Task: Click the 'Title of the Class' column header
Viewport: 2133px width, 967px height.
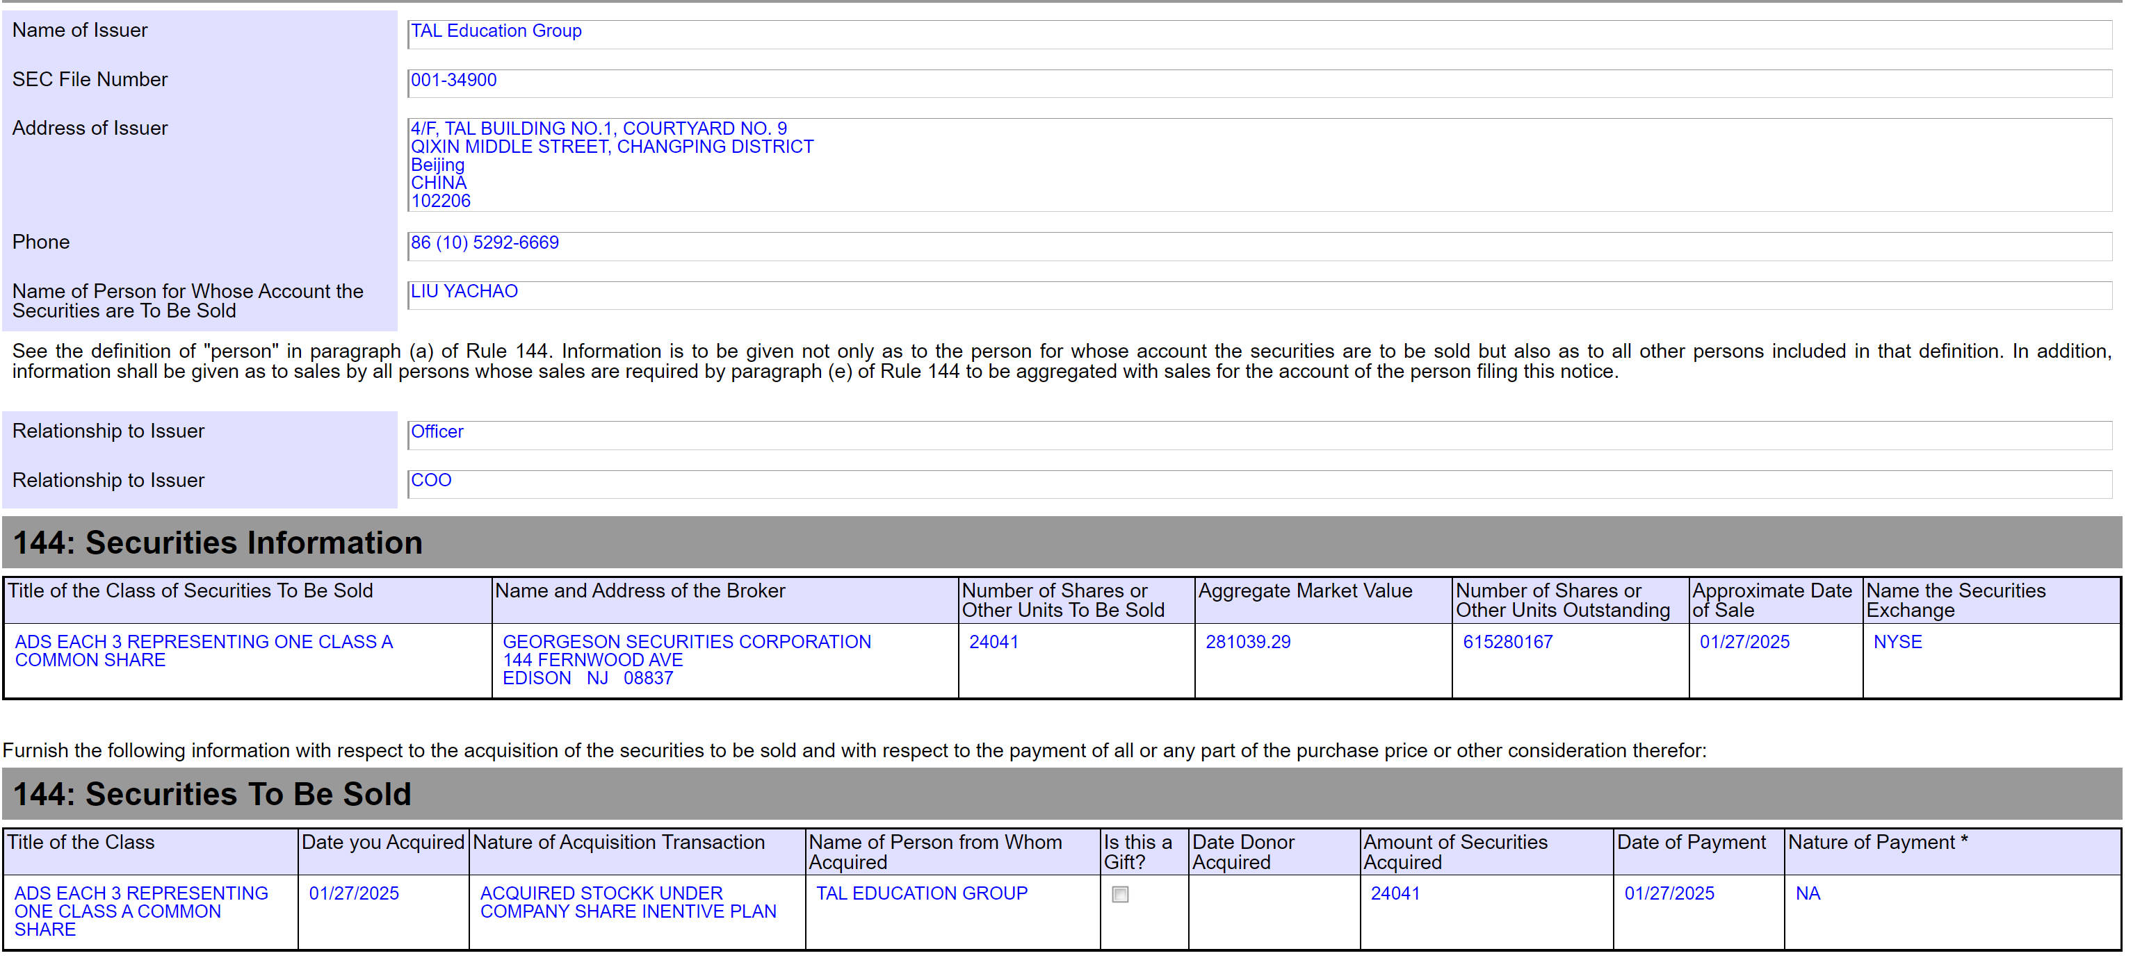Action: tap(150, 852)
